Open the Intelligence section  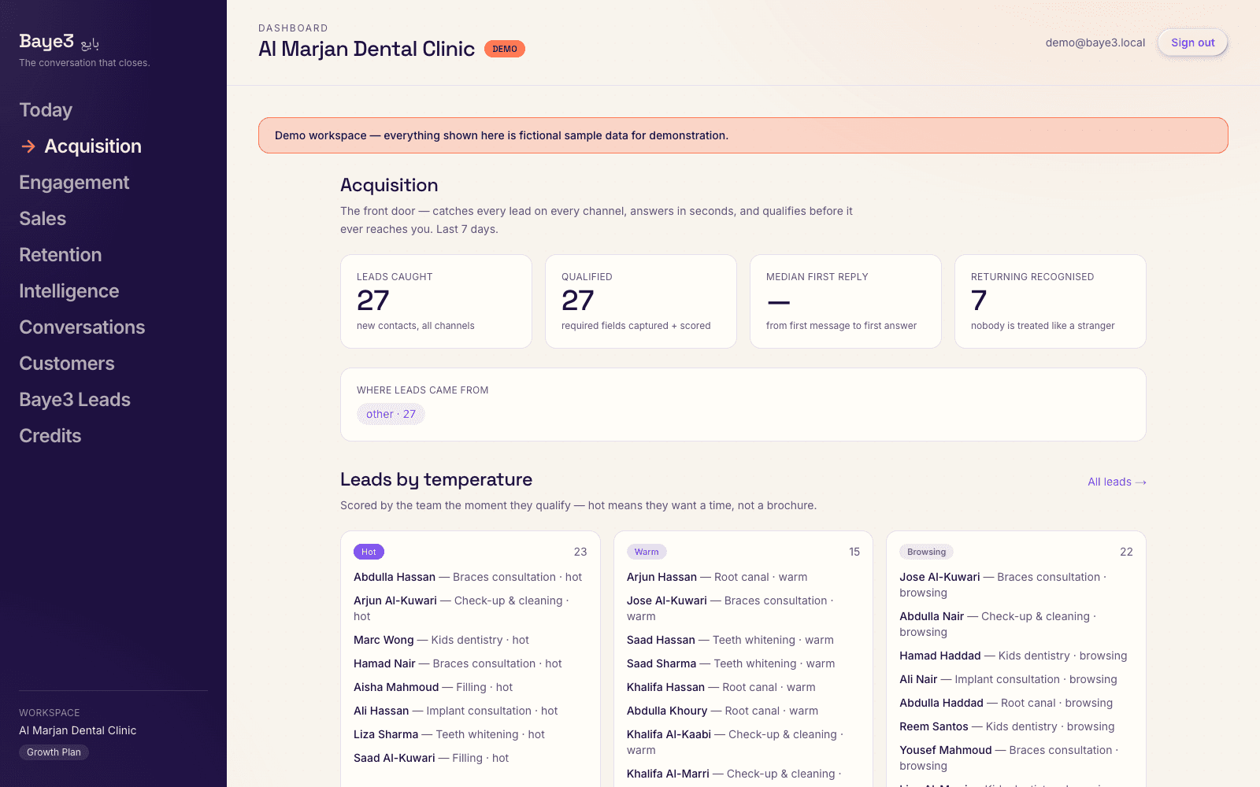[x=69, y=291]
